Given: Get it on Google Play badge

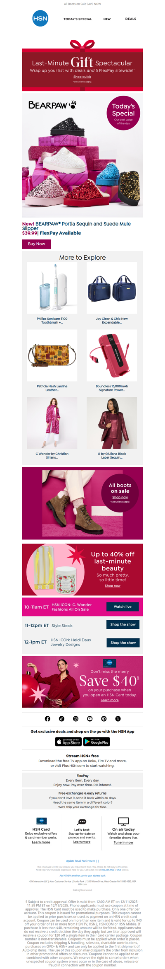Looking at the screenshot, I should 97,742.
